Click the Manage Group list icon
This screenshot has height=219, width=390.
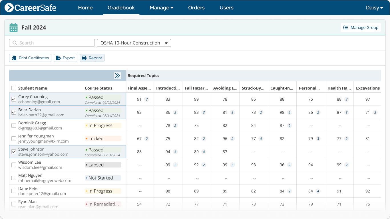[345, 27]
